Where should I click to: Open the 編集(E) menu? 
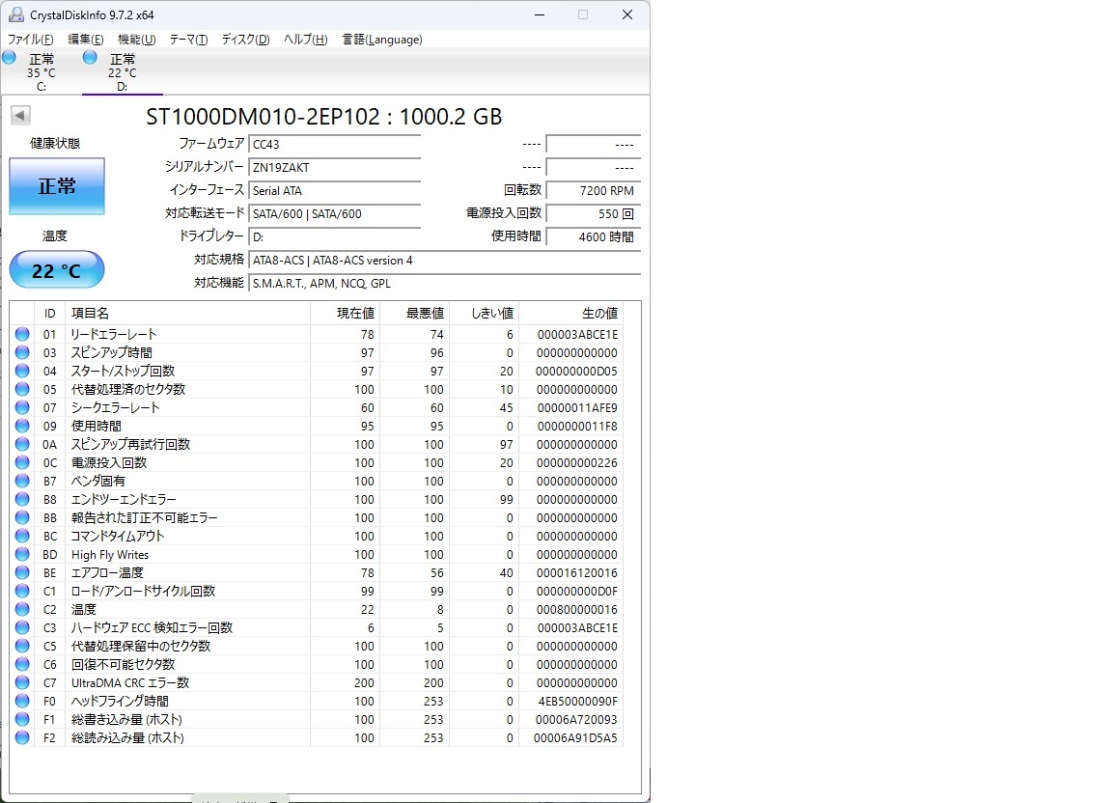[x=85, y=39]
